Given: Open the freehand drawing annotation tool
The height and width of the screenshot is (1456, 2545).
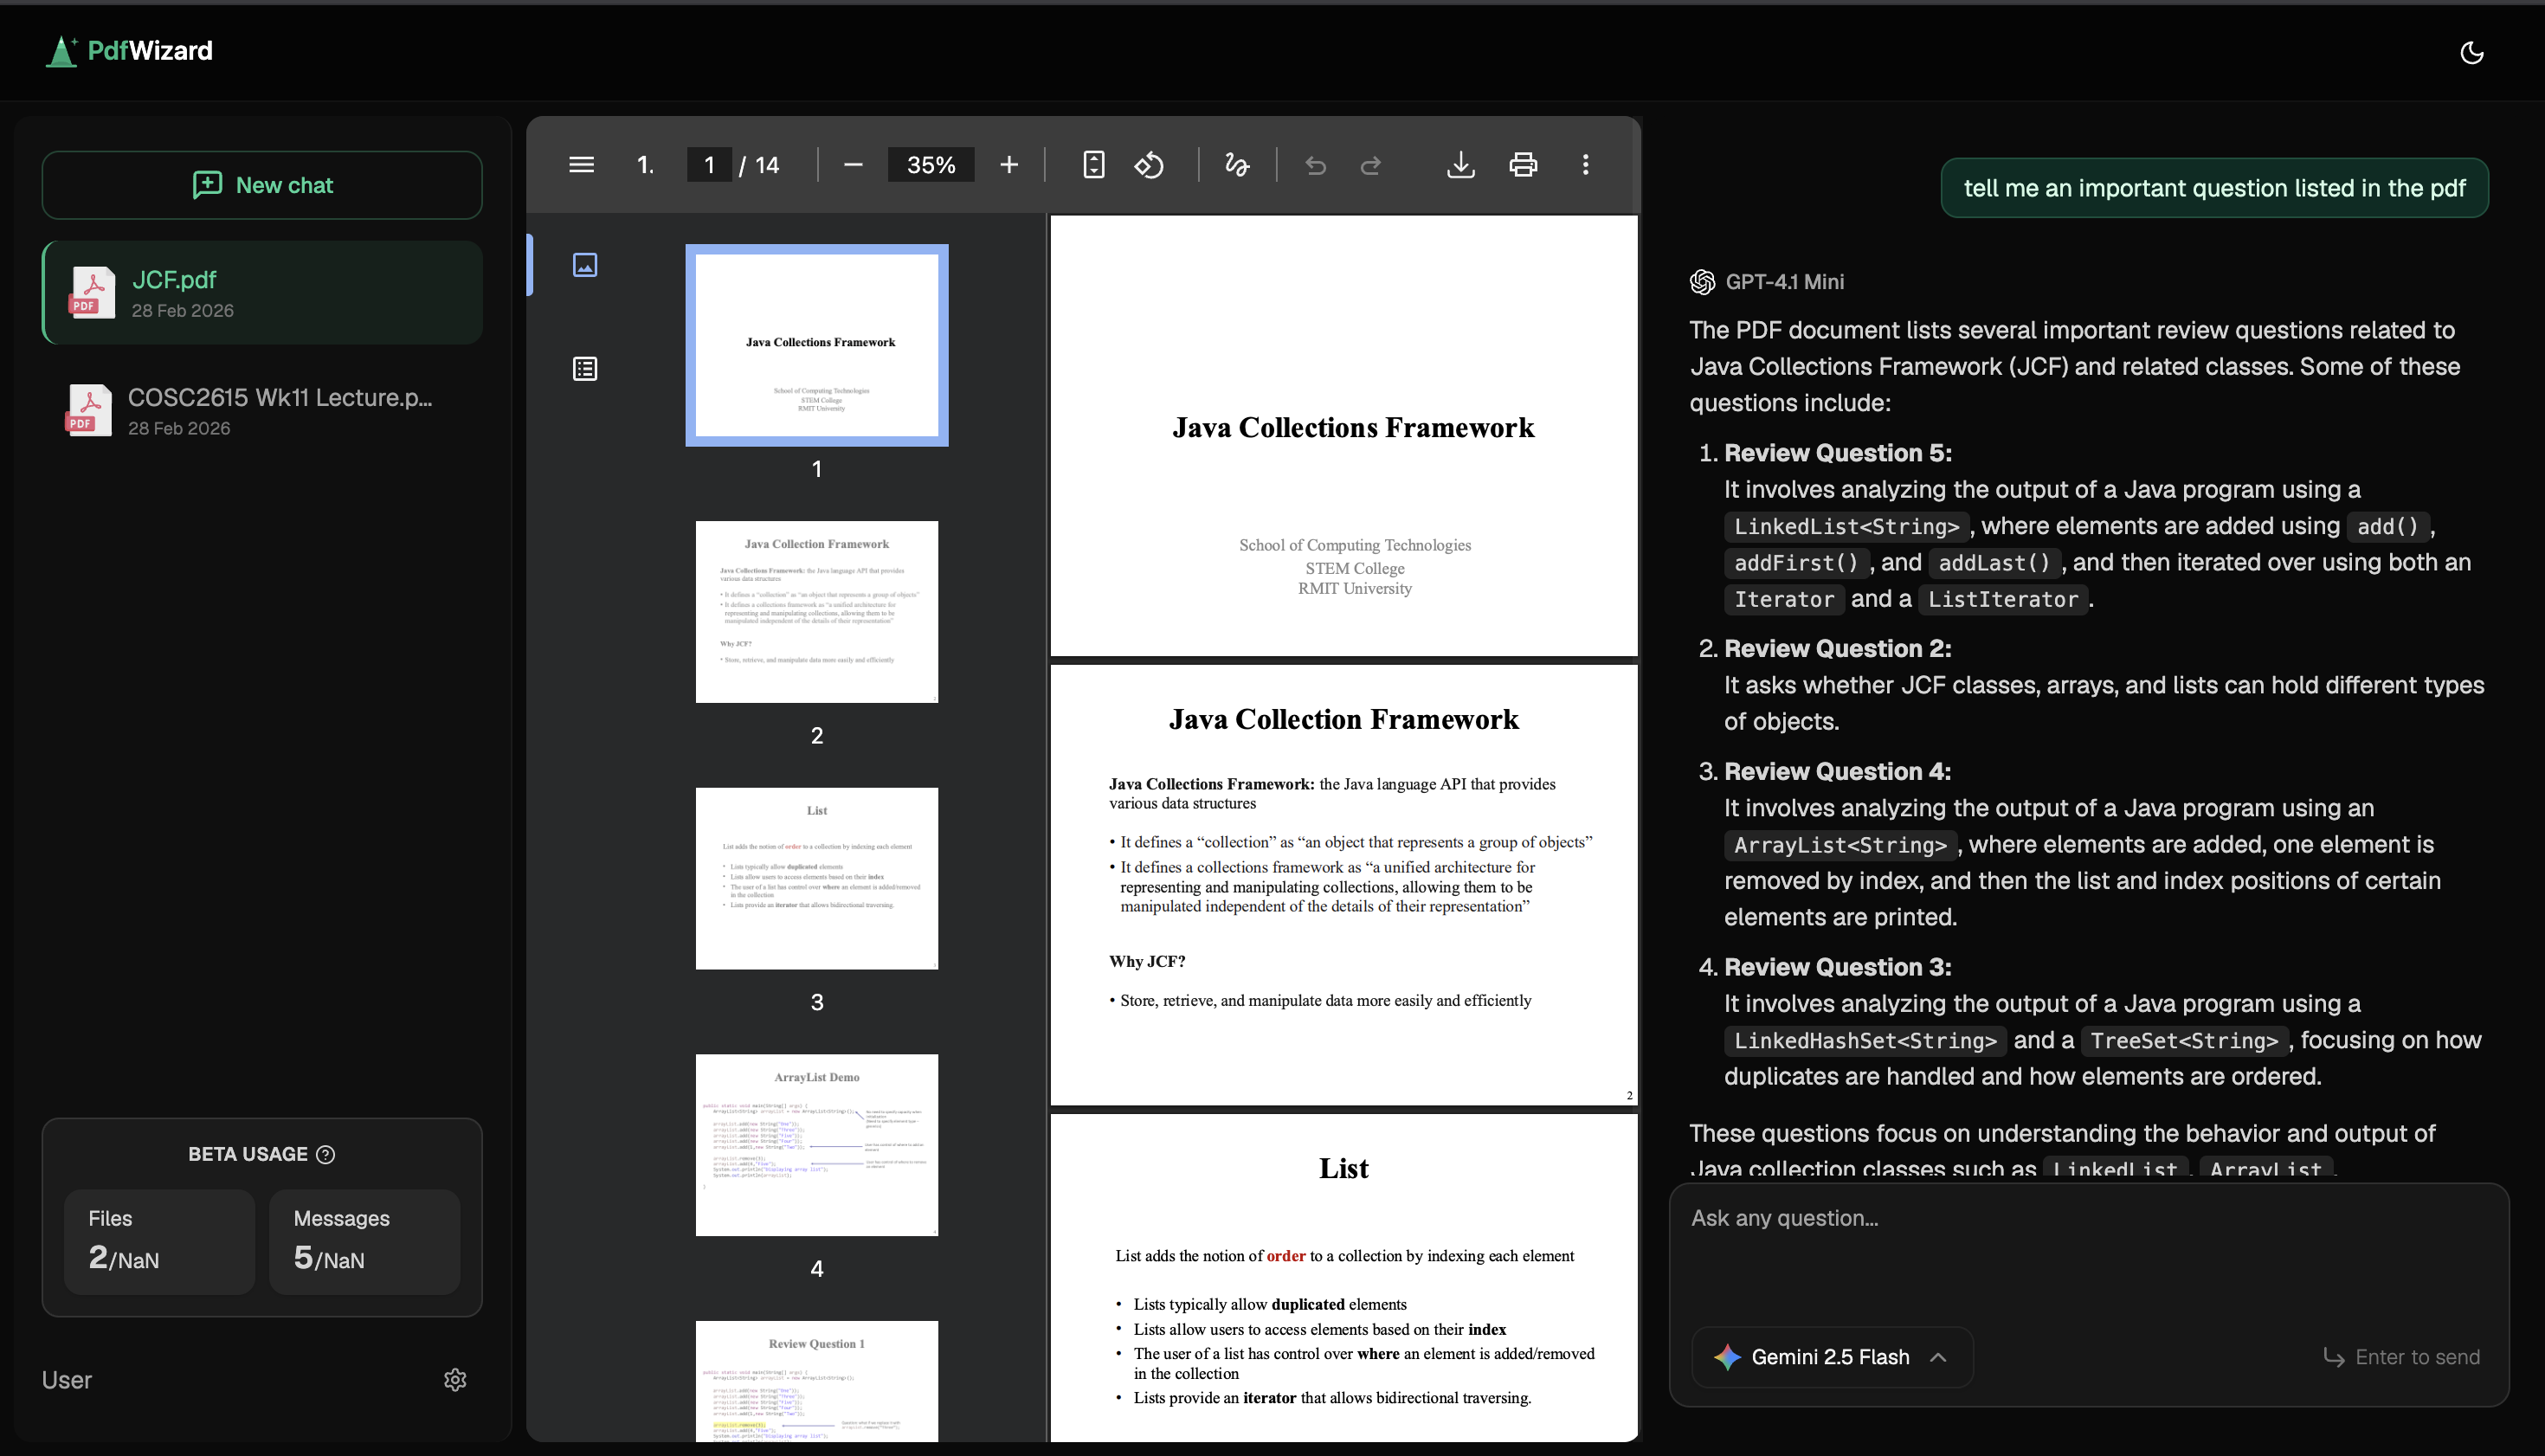Looking at the screenshot, I should coord(1237,164).
